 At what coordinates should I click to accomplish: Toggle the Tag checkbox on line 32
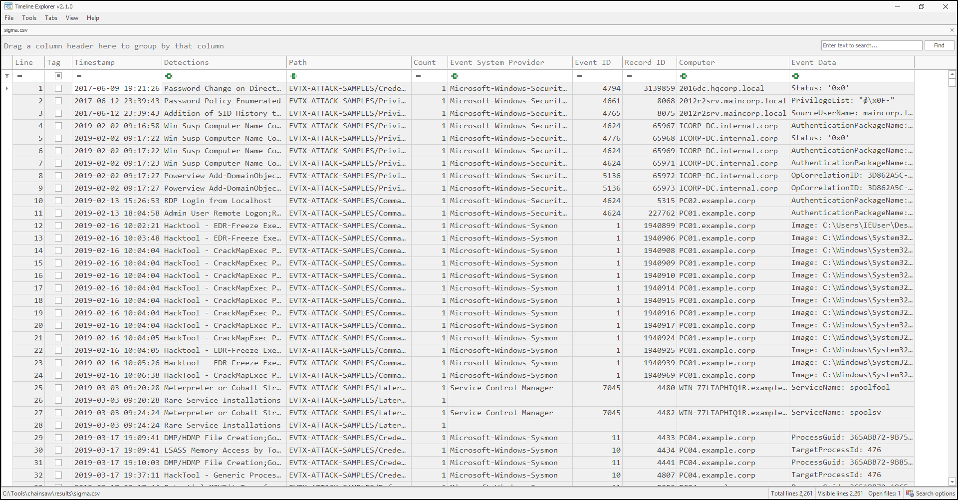(58, 475)
